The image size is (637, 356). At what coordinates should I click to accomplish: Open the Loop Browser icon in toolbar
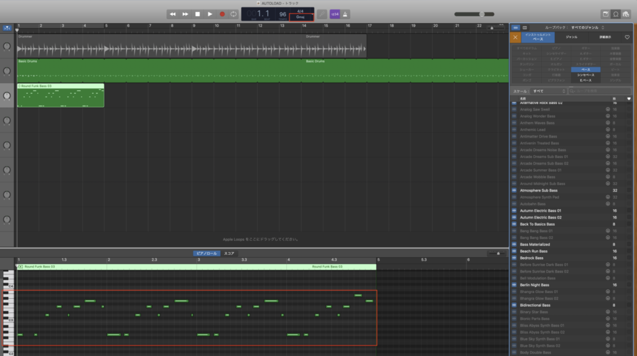[x=615, y=14]
